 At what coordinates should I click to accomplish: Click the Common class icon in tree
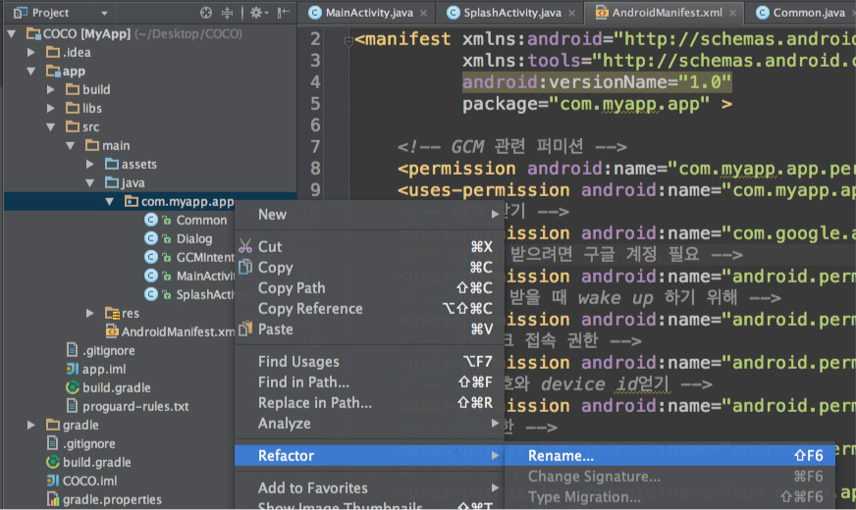click(x=151, y=220)
